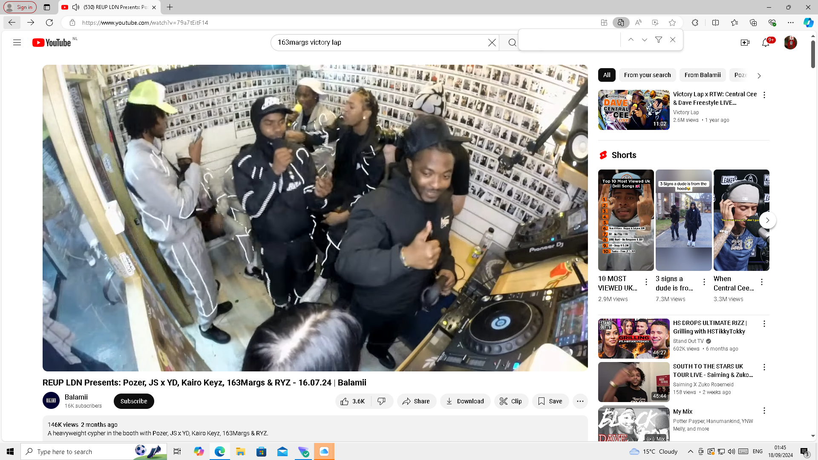
Task: Open the filter icon in find bar
Action: (x=658, y=40)
